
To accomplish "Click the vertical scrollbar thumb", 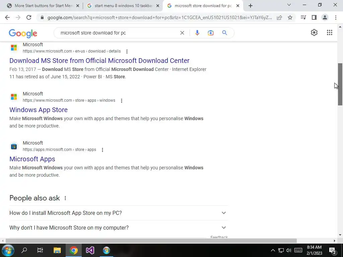I will pos(340,84).
